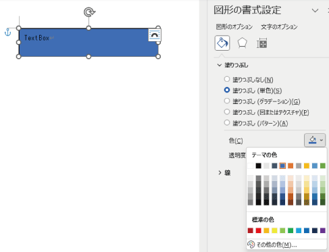
Task: Open the Effects pentagon icon tab
Action: [243, 43]
